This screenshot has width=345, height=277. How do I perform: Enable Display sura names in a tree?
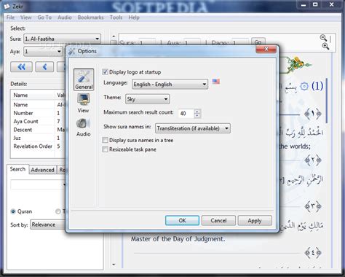click(x=105, y=140)
